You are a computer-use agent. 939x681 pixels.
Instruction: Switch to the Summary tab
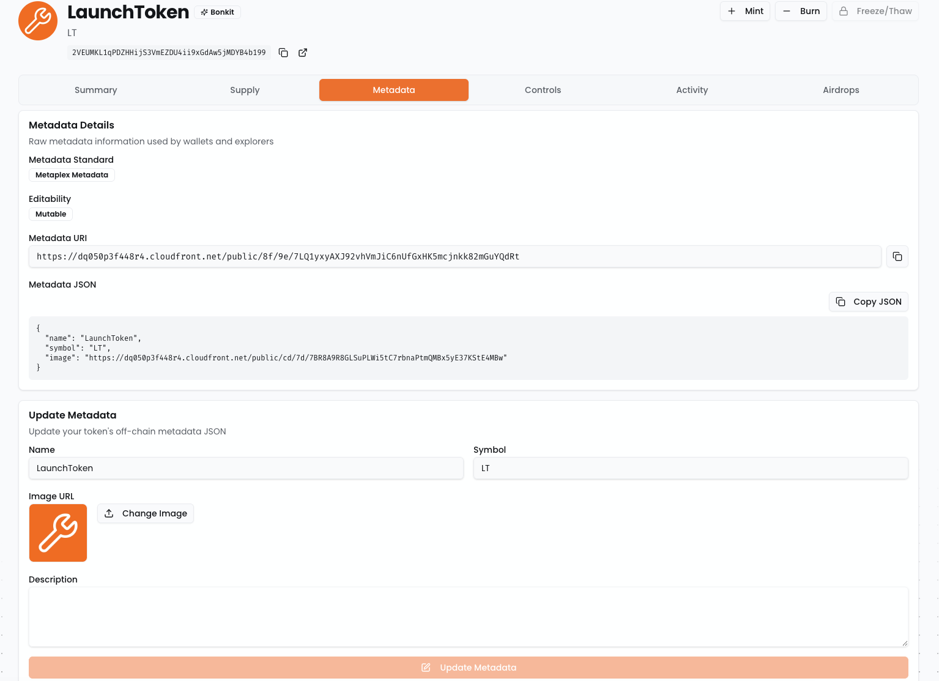tap(95, 90)
